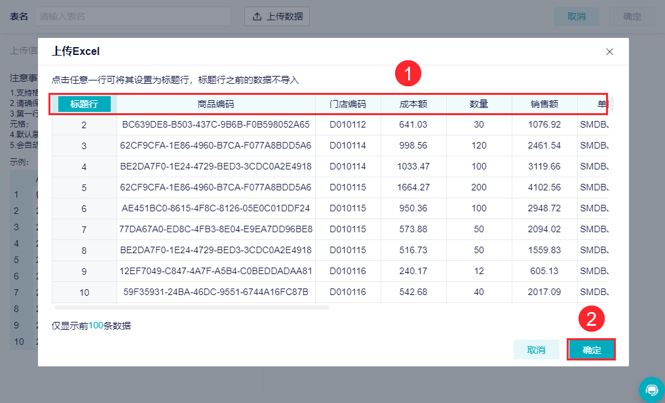Click row 7 cost value 573.88
This screenshot has height=403, width=665.
pyautogui.click(x=413, y=229)
